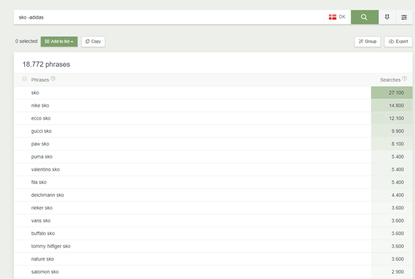Click the green search magnifier button

point(365,17)
